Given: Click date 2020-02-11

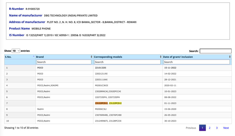Looking at the screenshot, I should coord(170,85).
